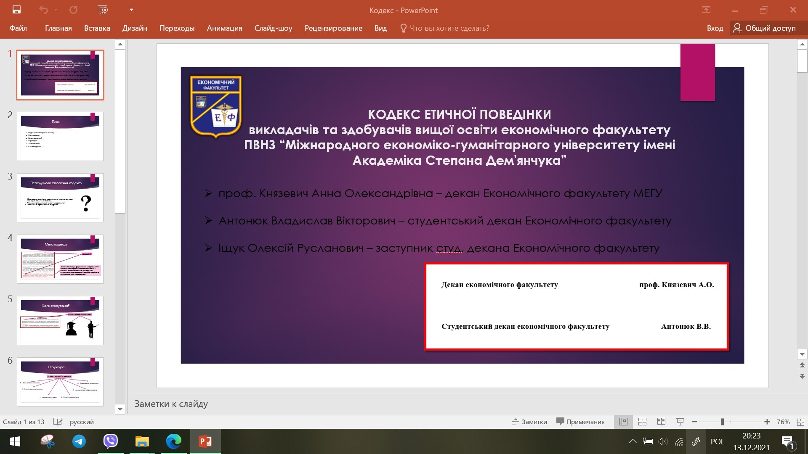808x454 pixels.
Task: Click the thumbnail pane scroll-down arrow
Action: [120, 409]
